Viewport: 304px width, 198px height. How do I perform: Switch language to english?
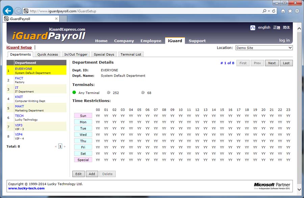264,27
